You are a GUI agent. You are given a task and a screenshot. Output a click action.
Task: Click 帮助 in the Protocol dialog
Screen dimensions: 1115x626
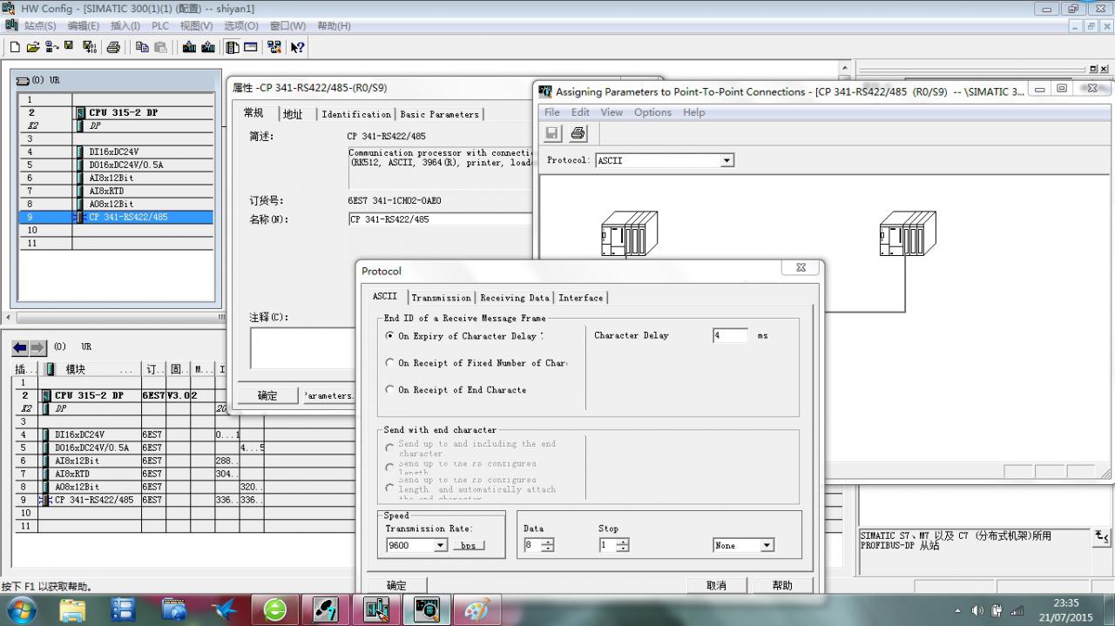click(782, 585)
